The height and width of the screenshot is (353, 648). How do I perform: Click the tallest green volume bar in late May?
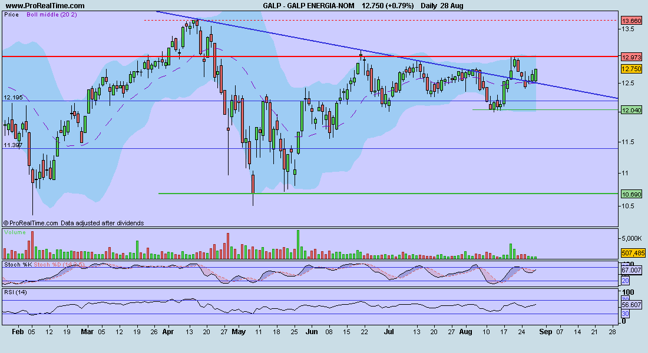click(x=298, y=244)
